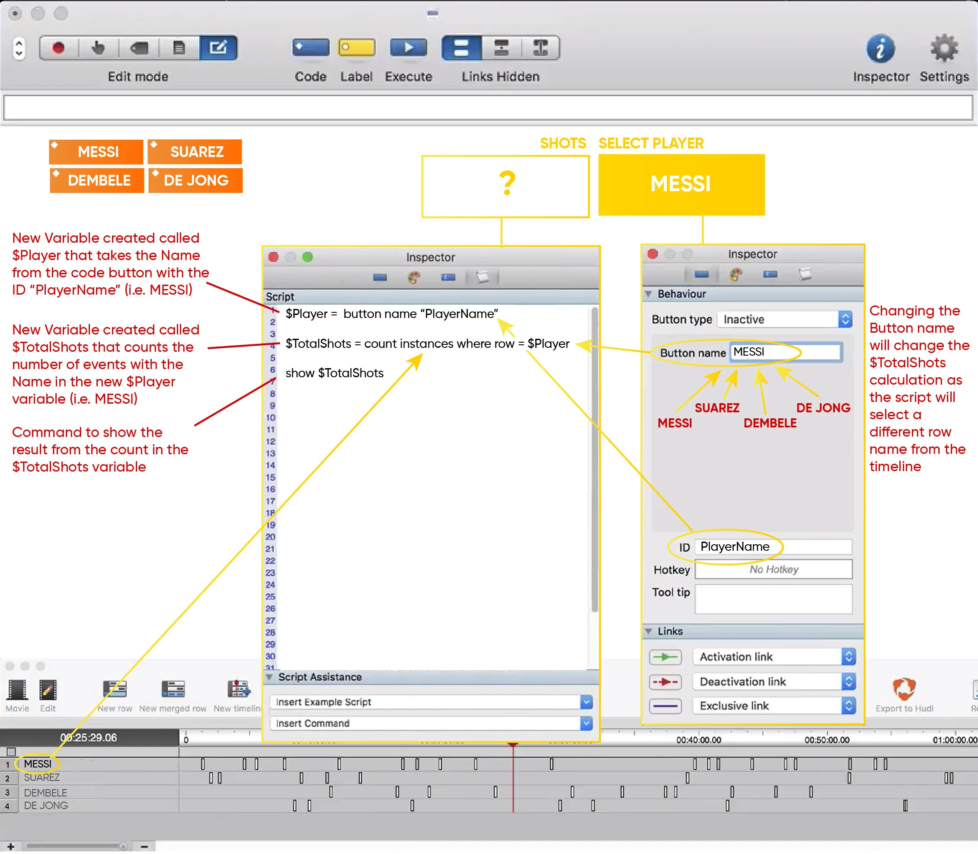
Task: Click the yellow Label button icon
Action: coord(356,48)
